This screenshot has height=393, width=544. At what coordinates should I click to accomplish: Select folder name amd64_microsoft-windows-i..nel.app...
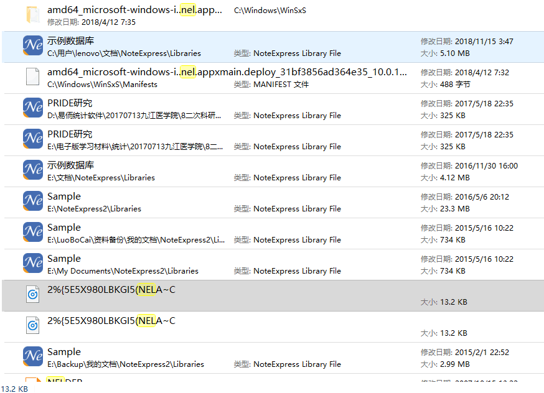pos(134,10)
